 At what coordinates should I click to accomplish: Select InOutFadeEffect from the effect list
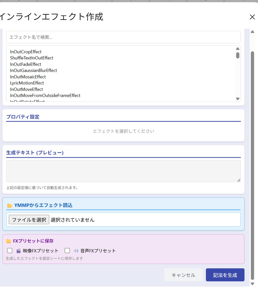[25, 64]
